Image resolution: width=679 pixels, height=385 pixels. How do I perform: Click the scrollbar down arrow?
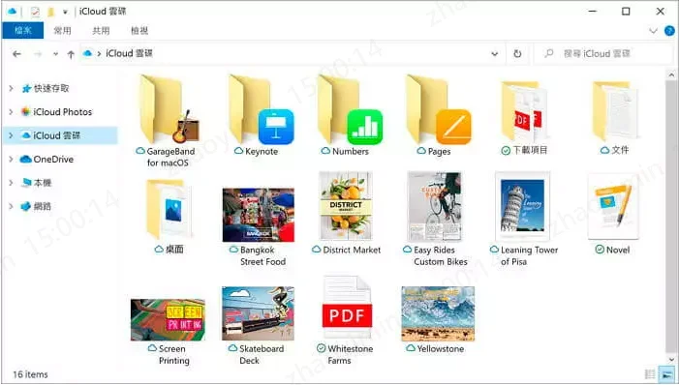(x=671, y=359)
